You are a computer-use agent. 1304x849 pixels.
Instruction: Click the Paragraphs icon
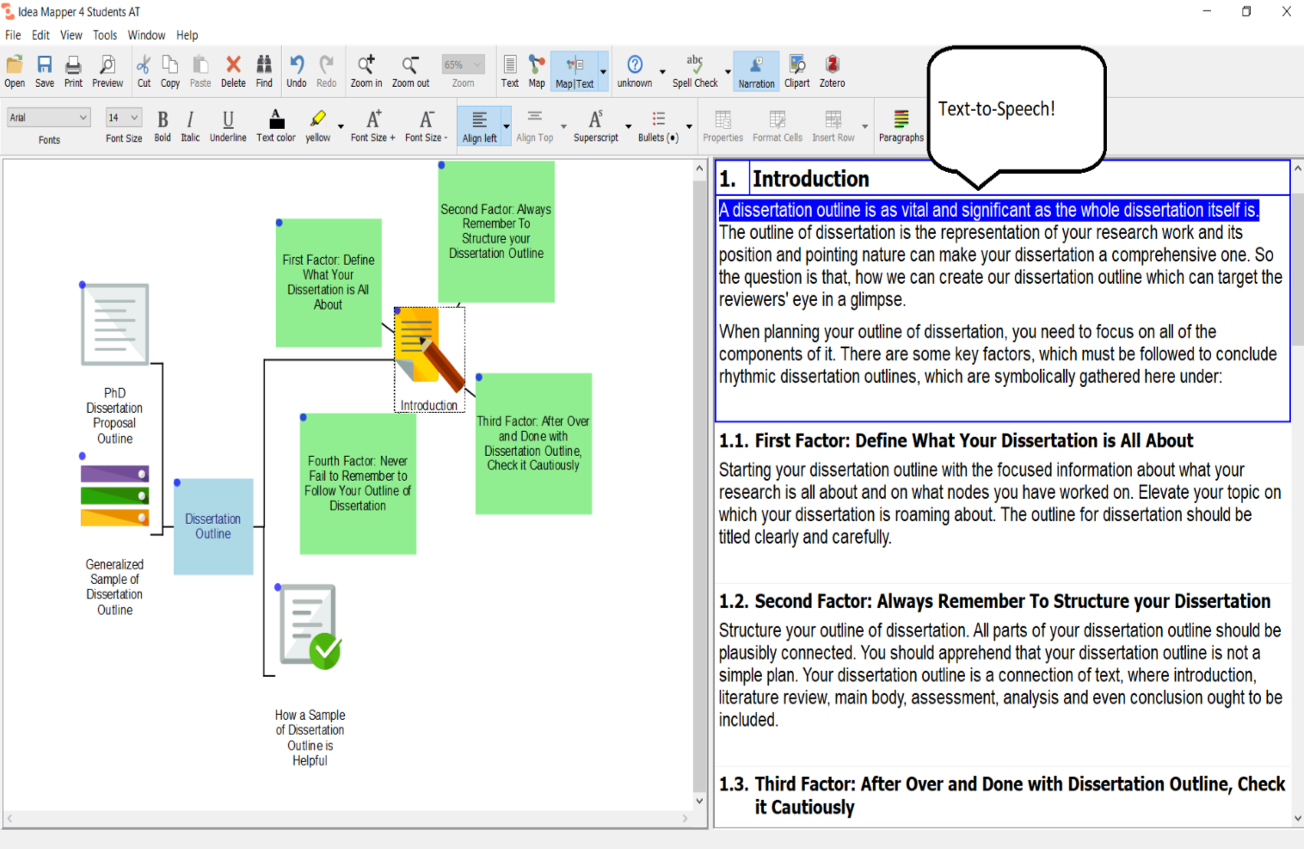pyautogui.click(x=901, y=125)
